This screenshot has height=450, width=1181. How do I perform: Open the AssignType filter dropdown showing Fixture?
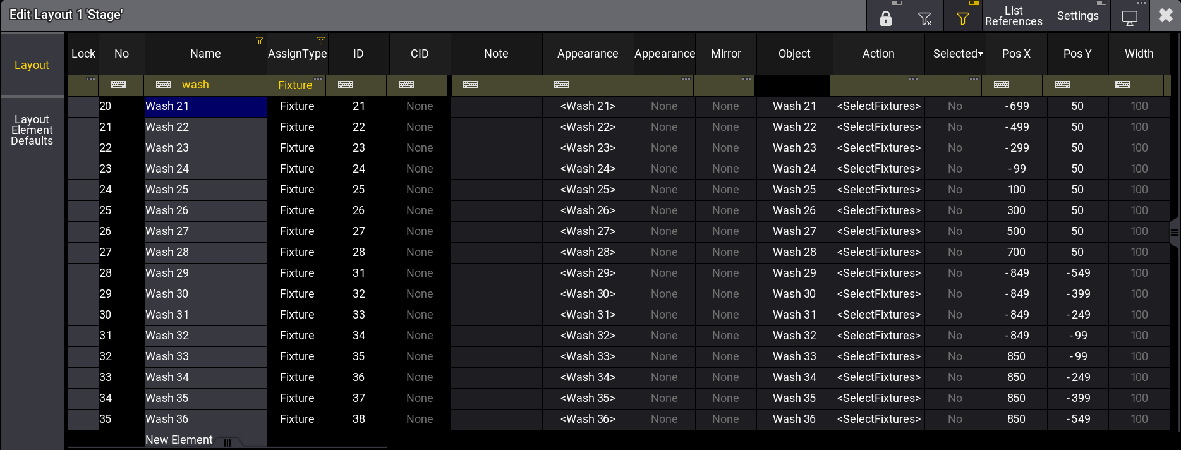tap(296, 85)
